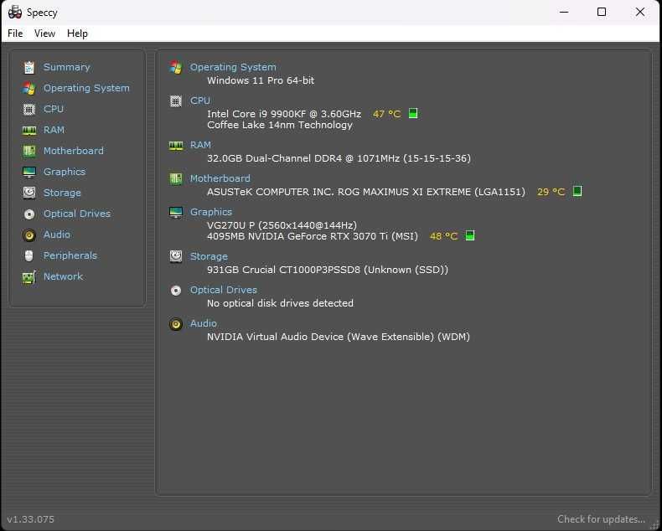Click the Optical Drives heading link in summary
Viewport: 662px width, 531px height.
[224, 290]
